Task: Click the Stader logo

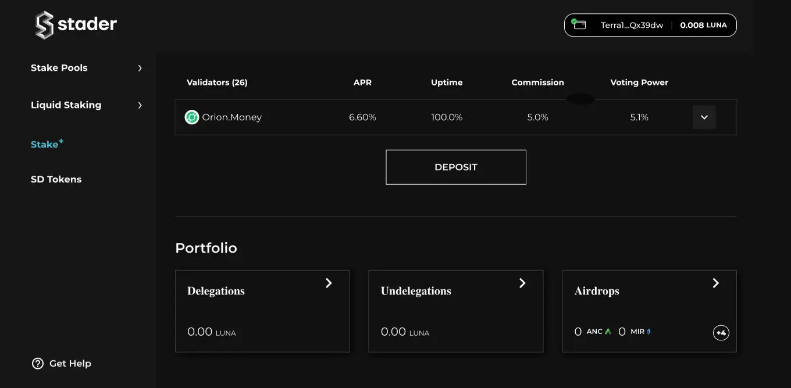Action: [x=76, y=25]
